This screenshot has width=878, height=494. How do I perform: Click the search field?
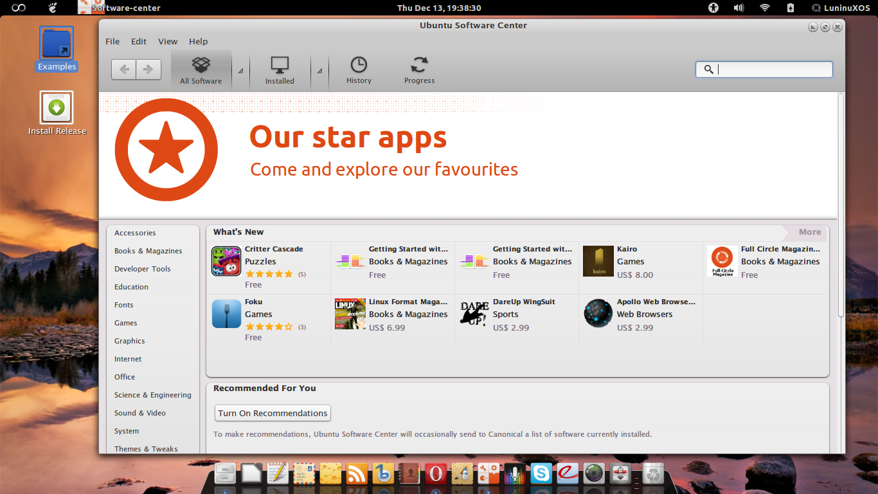pos(764,69)
